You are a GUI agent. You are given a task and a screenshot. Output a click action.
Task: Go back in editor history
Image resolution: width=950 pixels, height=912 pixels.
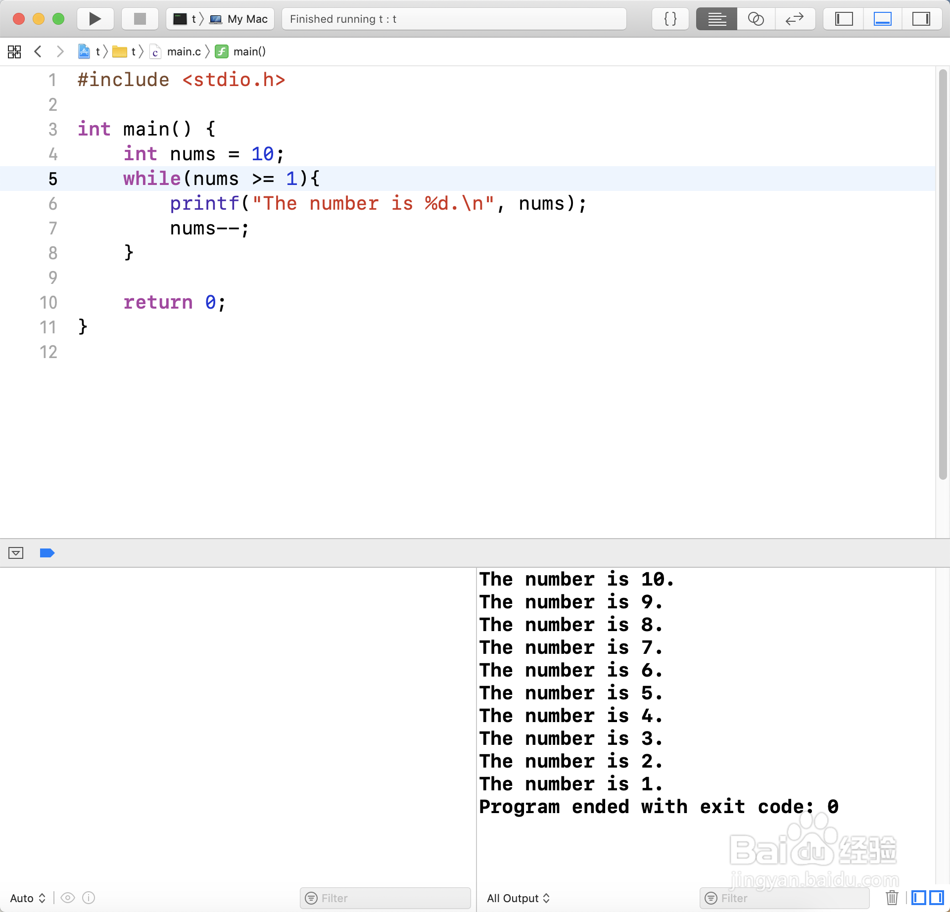pos(38,51)
